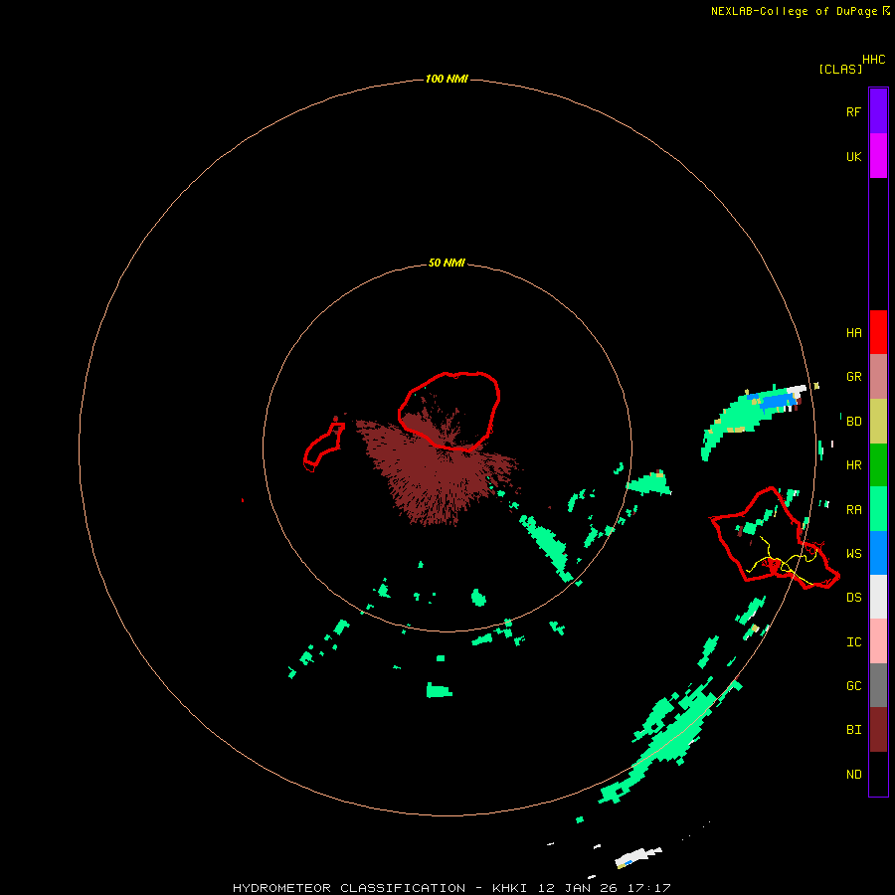The width and height of the screenshot is (895, 895).
Task: Click the purple RF color swatch
Action: click(878, 111)
